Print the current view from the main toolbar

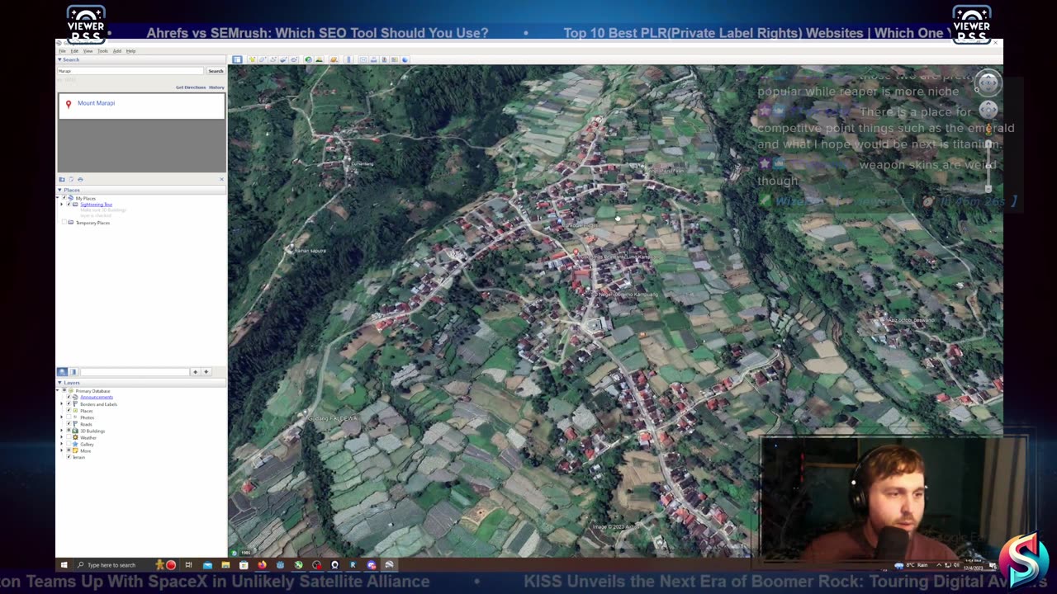(x=373, y=59)
